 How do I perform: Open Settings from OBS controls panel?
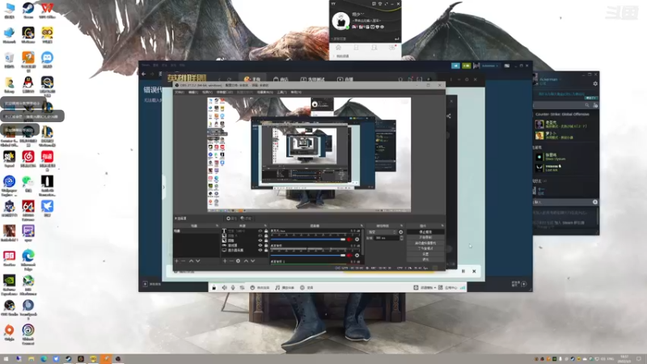[425, 254]
